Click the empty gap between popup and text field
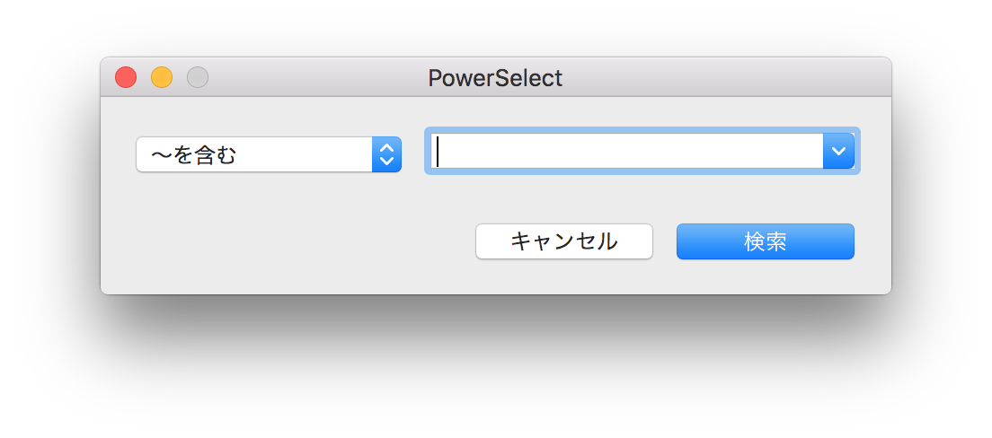Image resolution: width=992 pixels, height=438 pixels. pos(412,154)
